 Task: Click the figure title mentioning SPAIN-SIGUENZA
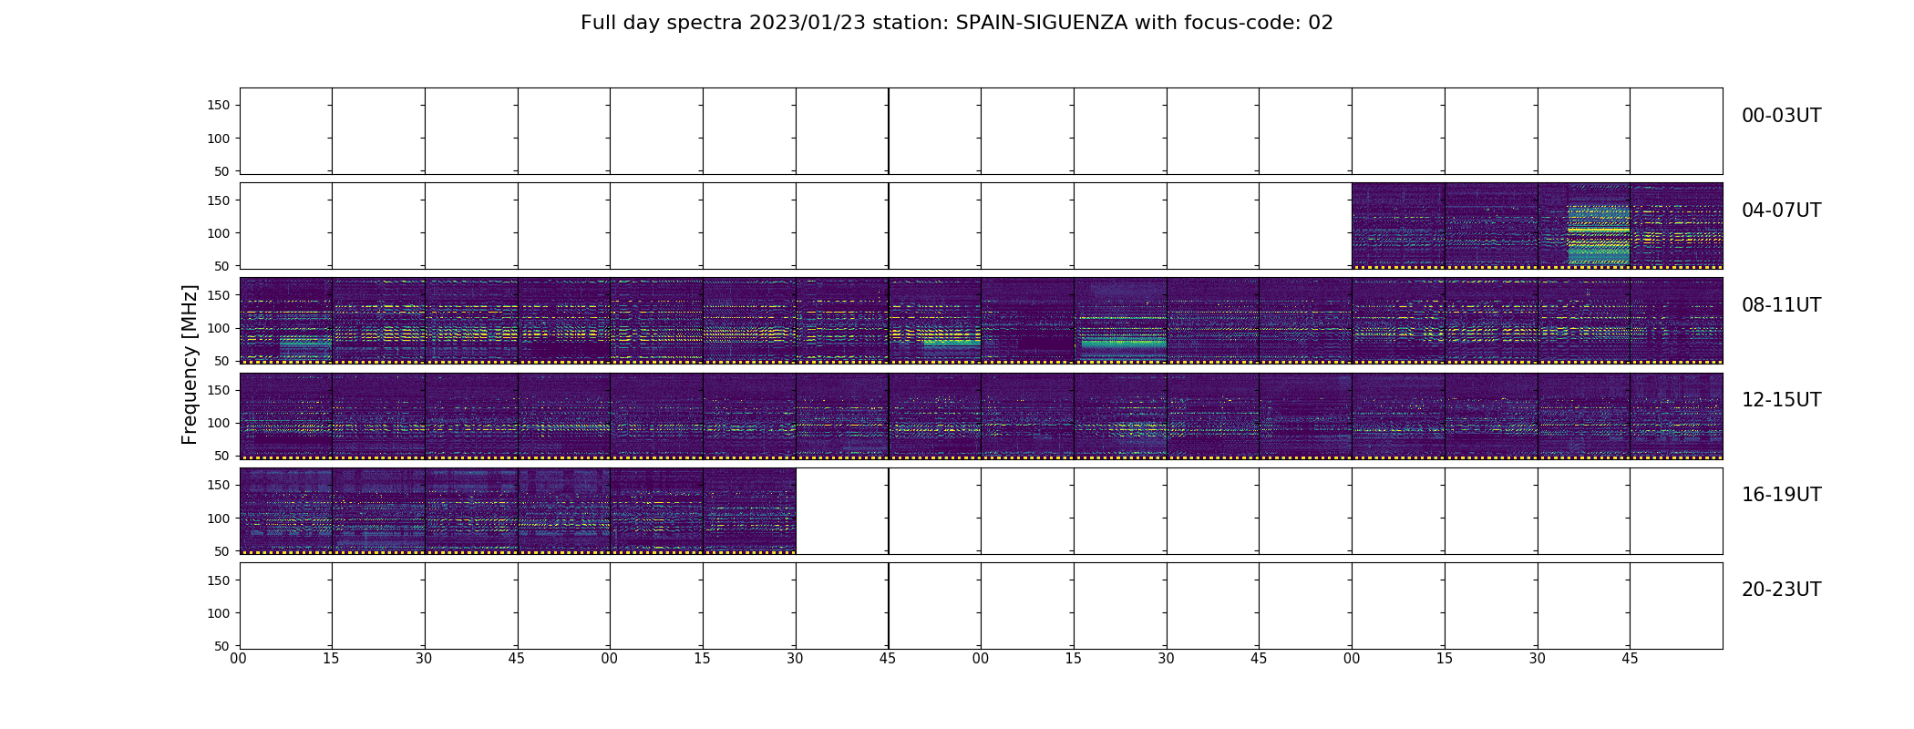(957, 23)
